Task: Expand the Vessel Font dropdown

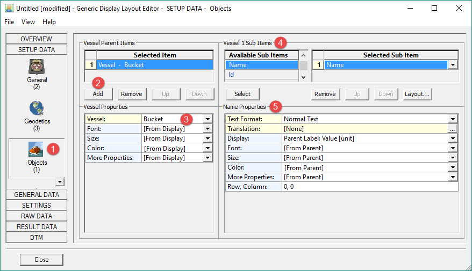Action: coord(208,129)
